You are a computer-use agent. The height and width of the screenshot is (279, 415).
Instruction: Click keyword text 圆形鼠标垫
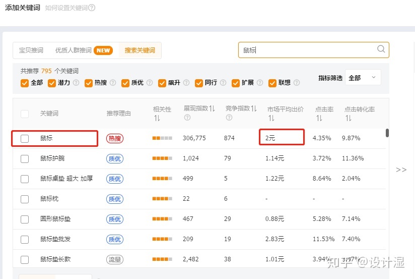point(55,219)
